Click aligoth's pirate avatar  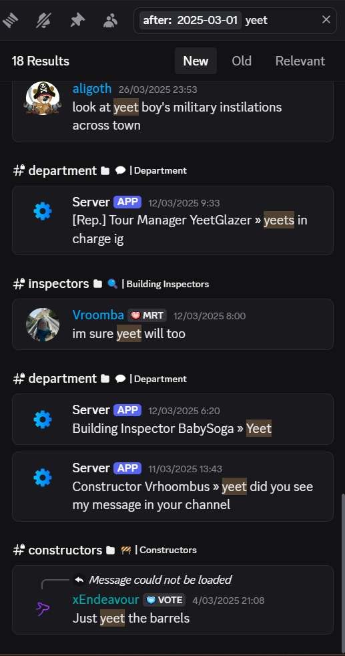point(43,98)
